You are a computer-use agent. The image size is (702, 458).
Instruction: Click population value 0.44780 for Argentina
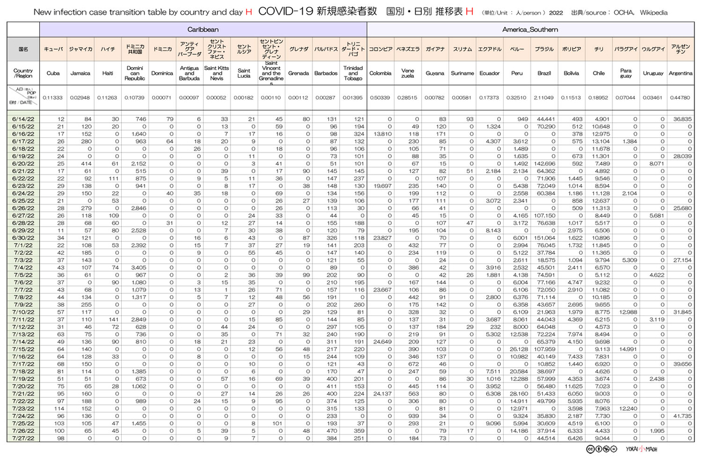coord(680,98)
